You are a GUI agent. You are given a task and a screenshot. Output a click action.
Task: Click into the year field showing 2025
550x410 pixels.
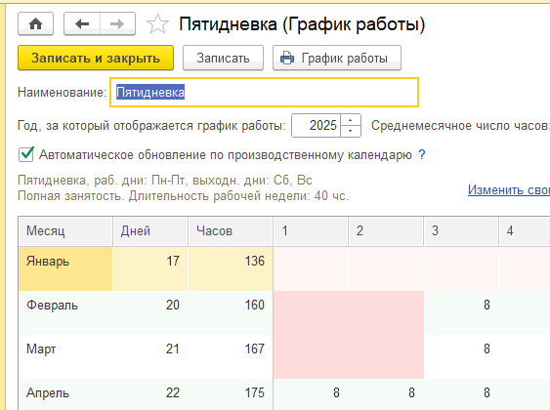(x=317, y=125)
